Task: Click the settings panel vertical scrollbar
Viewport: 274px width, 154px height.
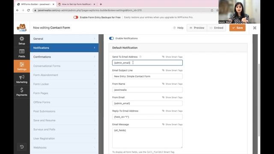Action: [259, 100]
